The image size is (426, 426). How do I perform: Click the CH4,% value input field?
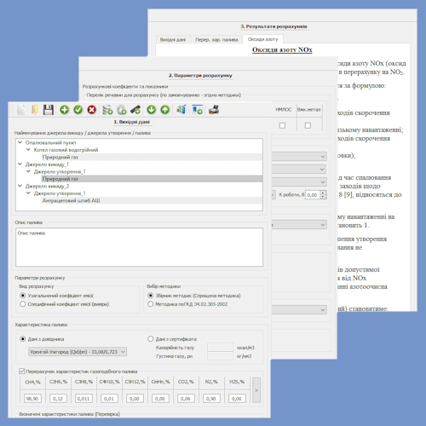point(32,399)
